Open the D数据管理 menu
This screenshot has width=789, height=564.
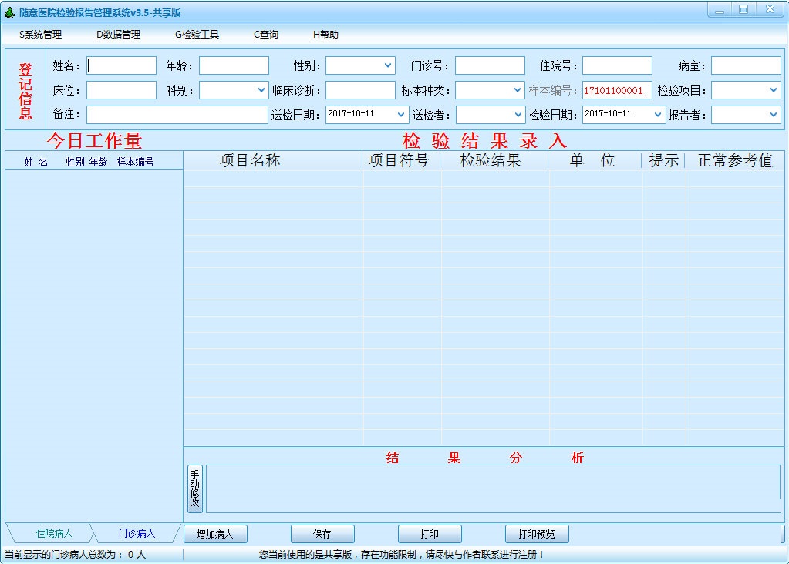118,35
